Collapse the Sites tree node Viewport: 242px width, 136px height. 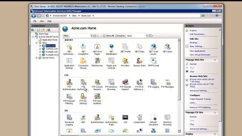(37, 43)
